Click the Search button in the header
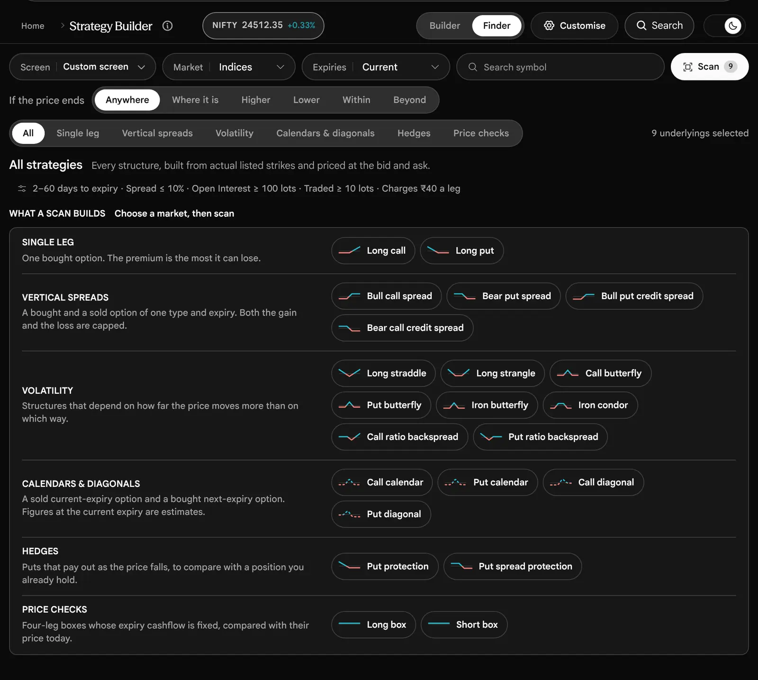 pos(659,26)
